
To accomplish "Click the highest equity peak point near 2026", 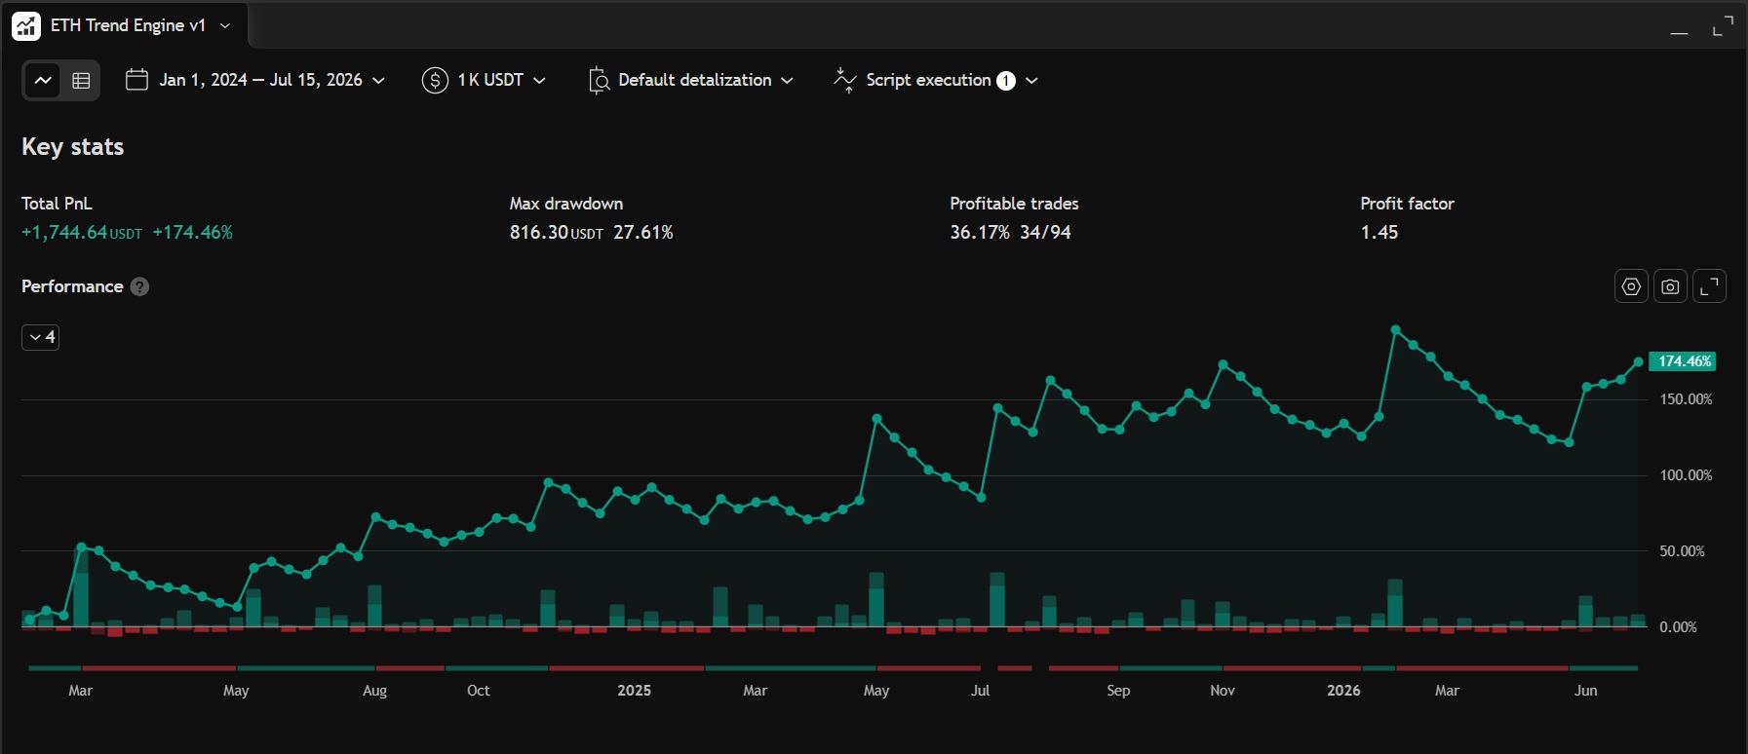I will pyautogui.click(x=1396, y=330).
